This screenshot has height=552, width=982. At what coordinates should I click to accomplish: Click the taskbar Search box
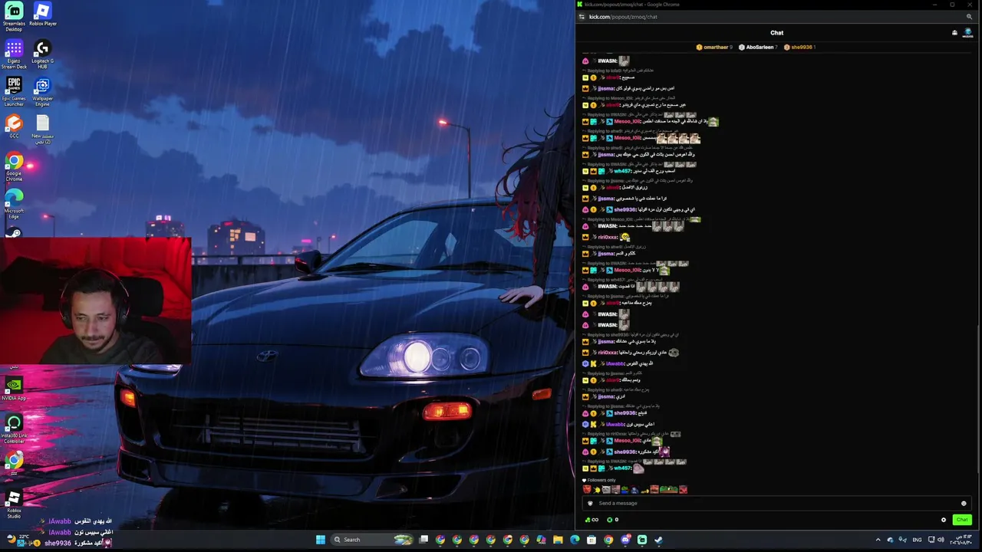[x=373, y=540]
